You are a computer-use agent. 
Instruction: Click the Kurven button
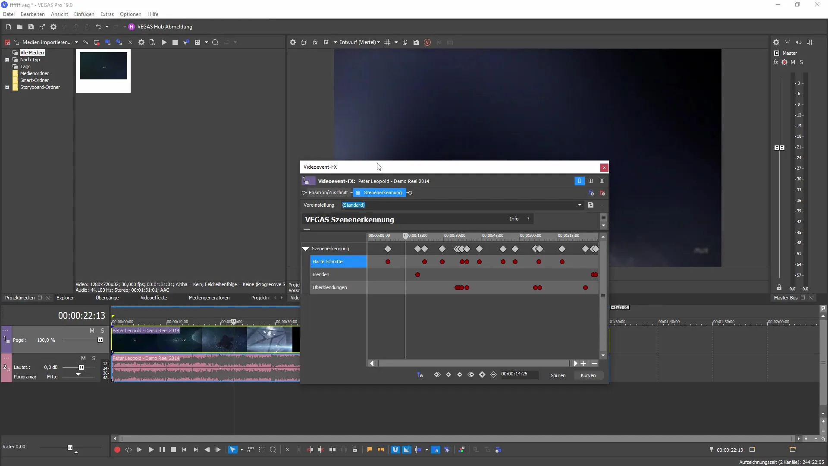588,375
